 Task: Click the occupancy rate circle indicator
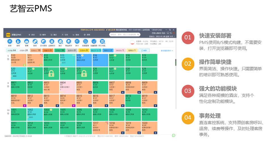132,42
